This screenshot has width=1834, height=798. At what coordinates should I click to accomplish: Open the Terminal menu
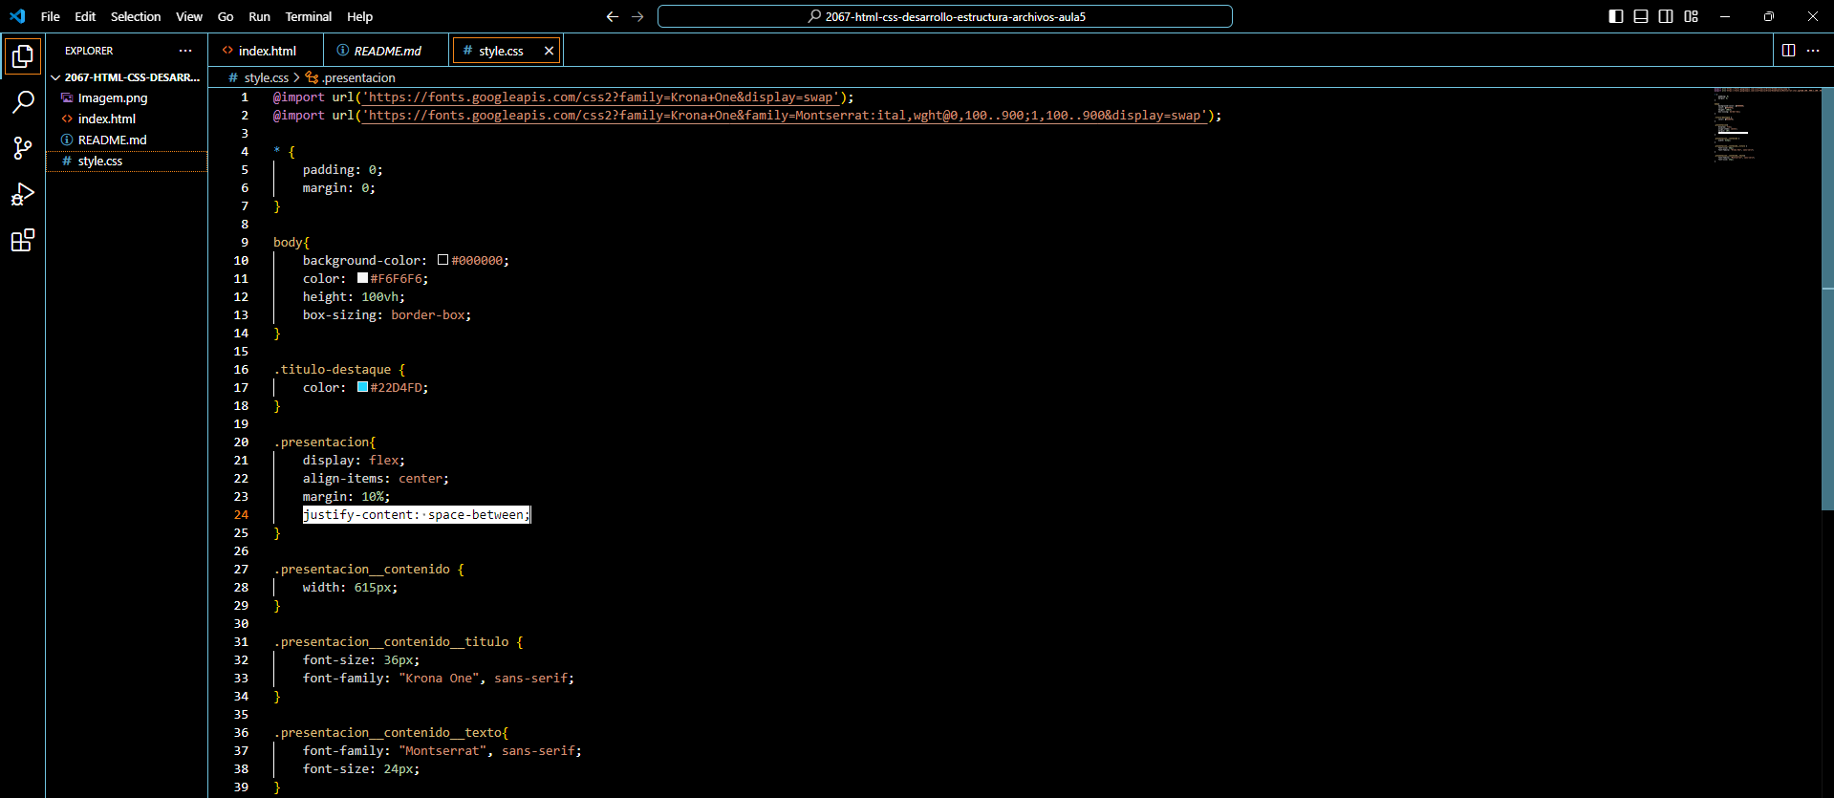pos(309,16)
